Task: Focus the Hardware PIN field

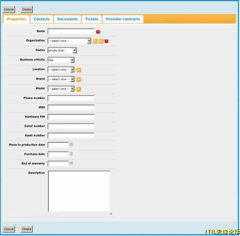Action: point(71,117)
